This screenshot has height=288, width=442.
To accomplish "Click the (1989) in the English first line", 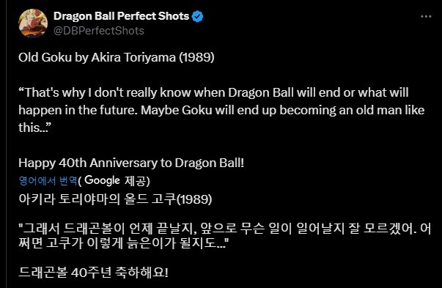I will [x=196, y=57].
